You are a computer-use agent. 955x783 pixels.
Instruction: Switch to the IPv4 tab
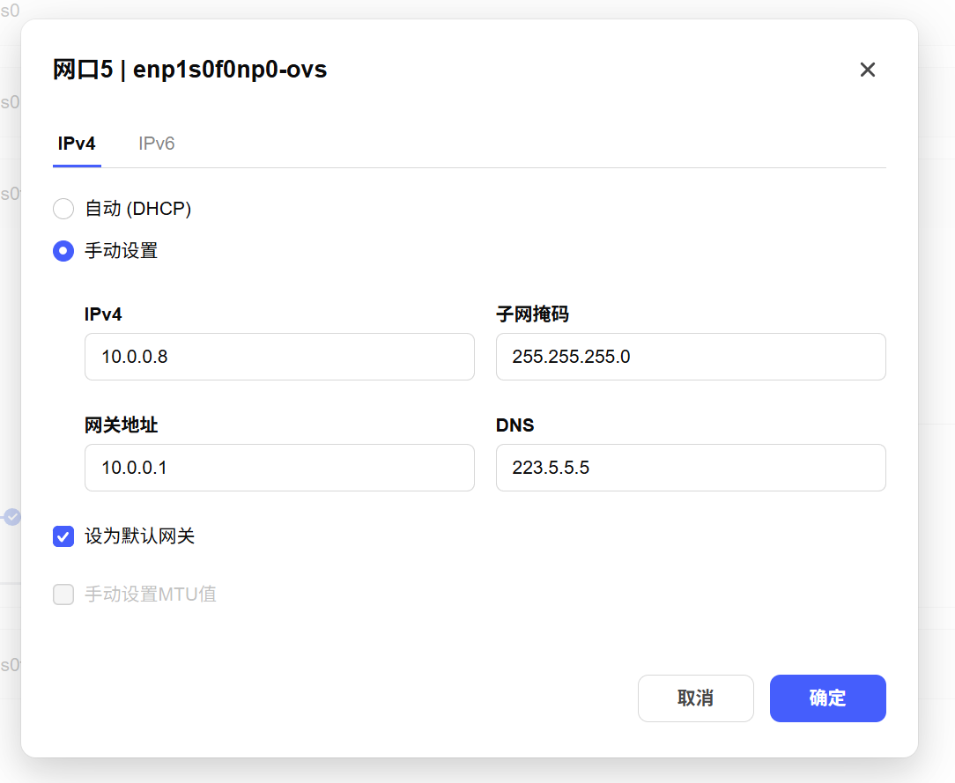click(77, 144)
